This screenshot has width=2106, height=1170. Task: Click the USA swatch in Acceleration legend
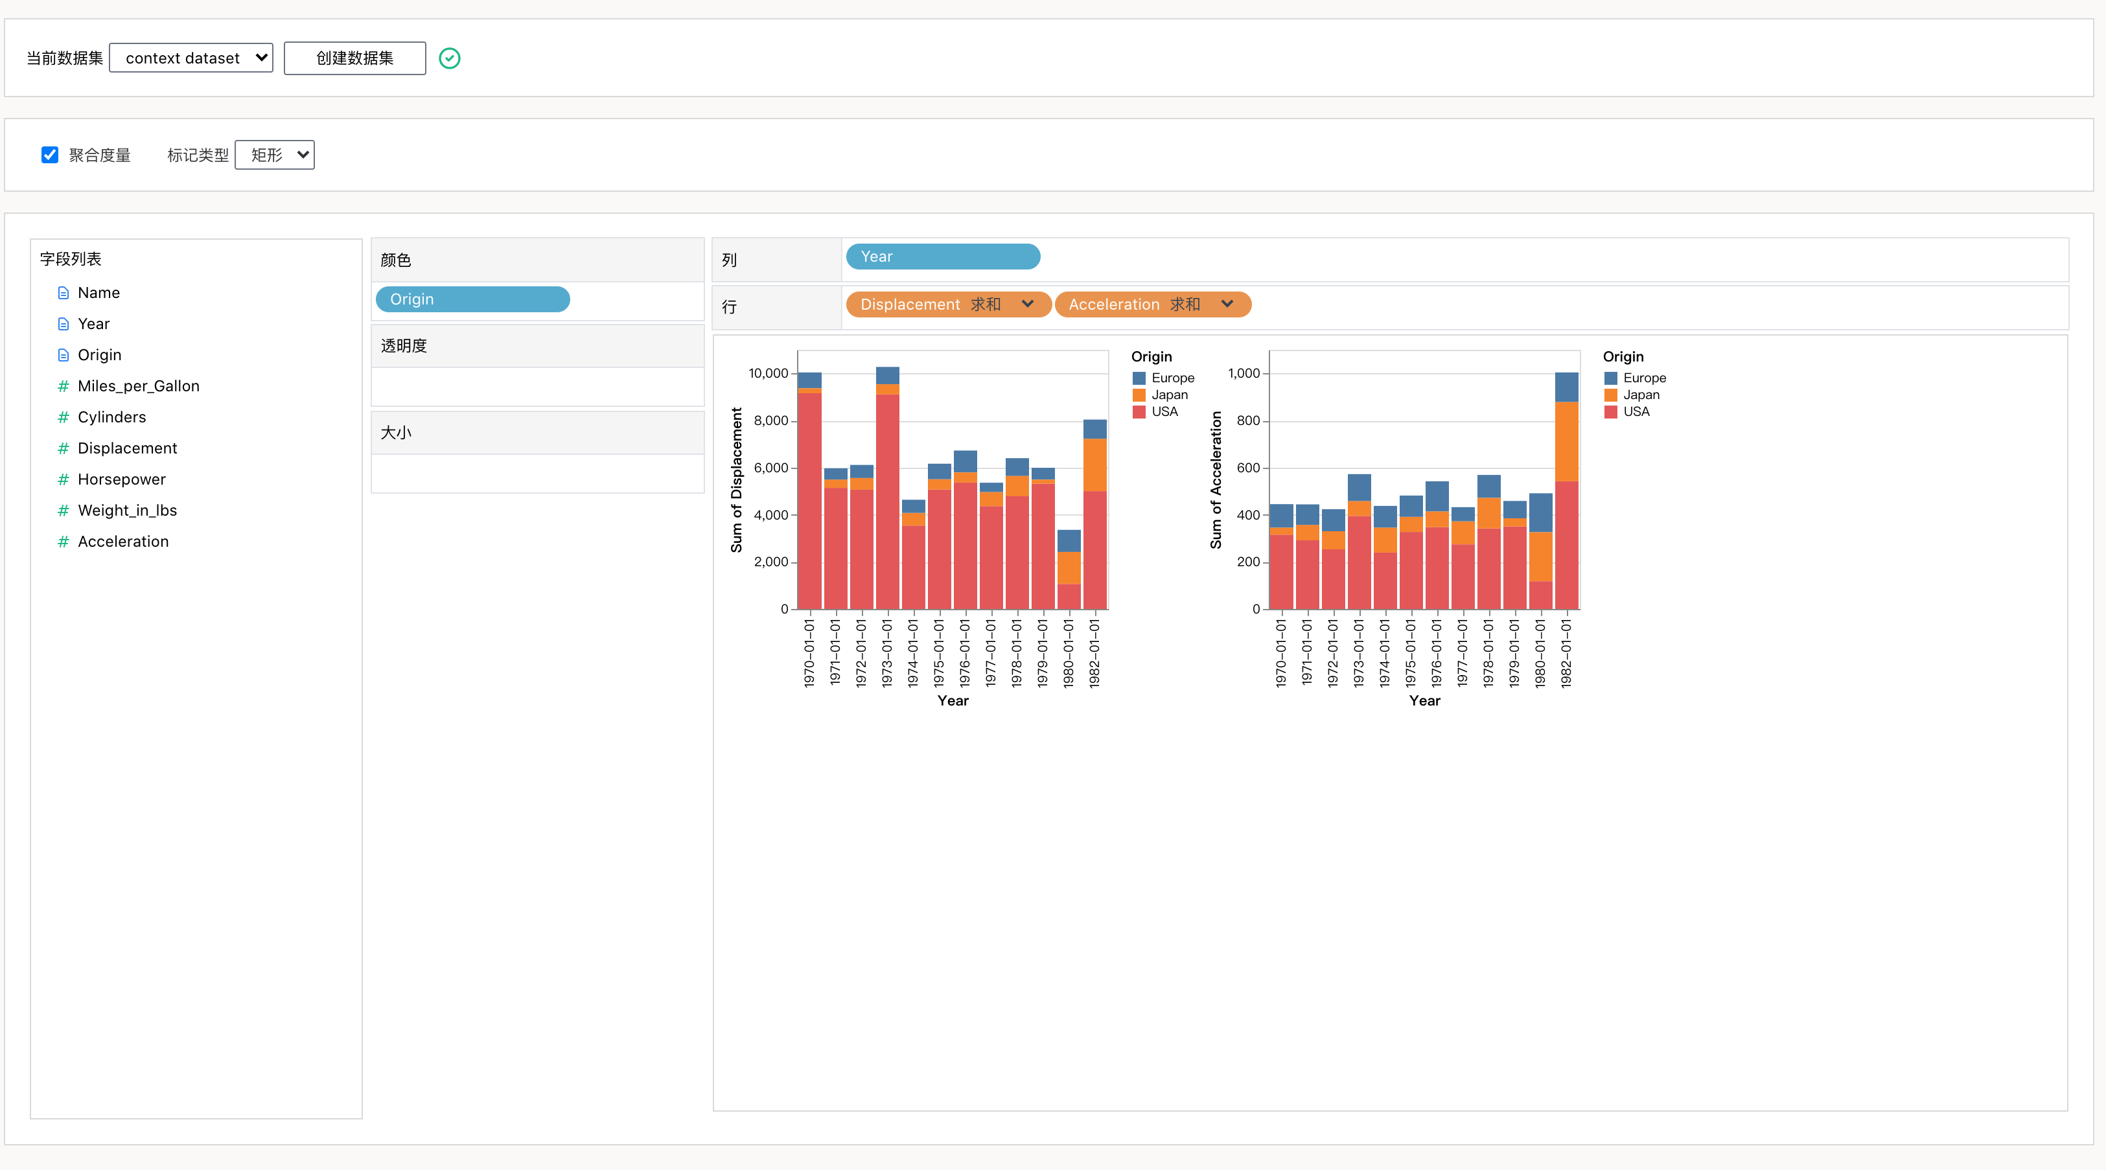tap(1610, 412)
